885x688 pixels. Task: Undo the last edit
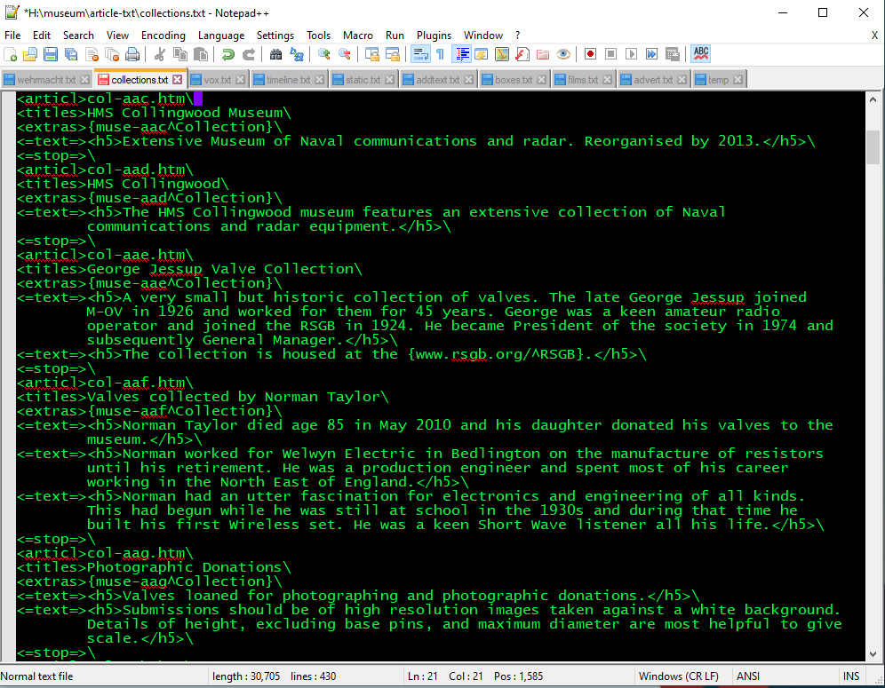click(x=228, y=54)
